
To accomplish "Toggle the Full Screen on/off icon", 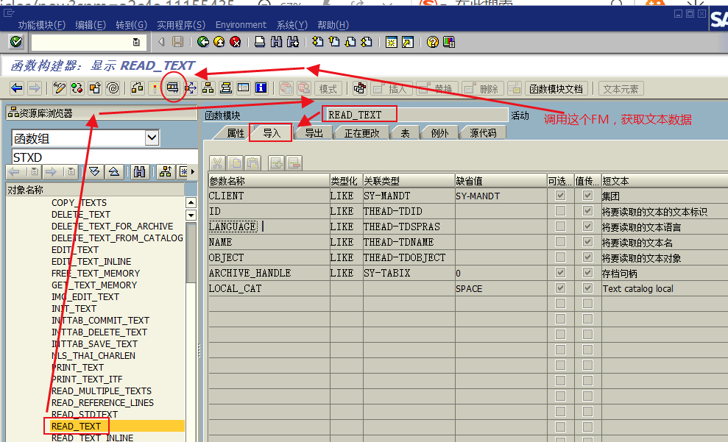I will point(244,88).
